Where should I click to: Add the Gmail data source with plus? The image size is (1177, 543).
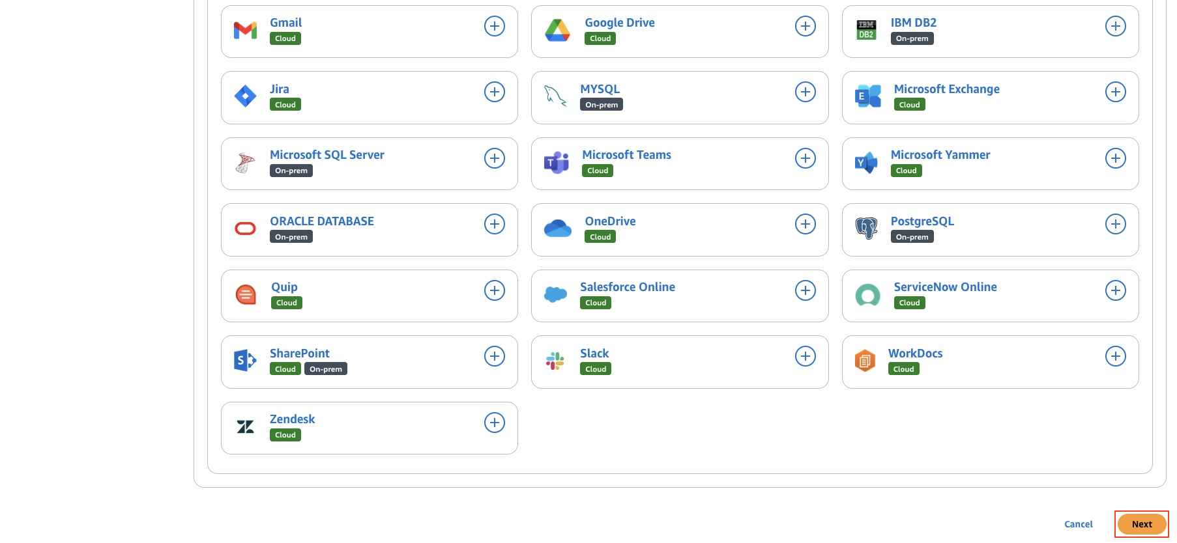click(x=495, y=26)
